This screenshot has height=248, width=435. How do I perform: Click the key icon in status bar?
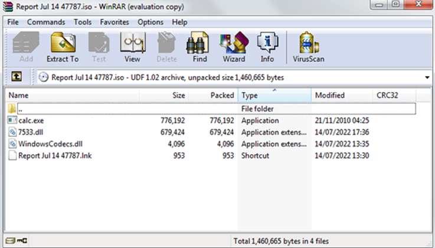tap(22, 240)
